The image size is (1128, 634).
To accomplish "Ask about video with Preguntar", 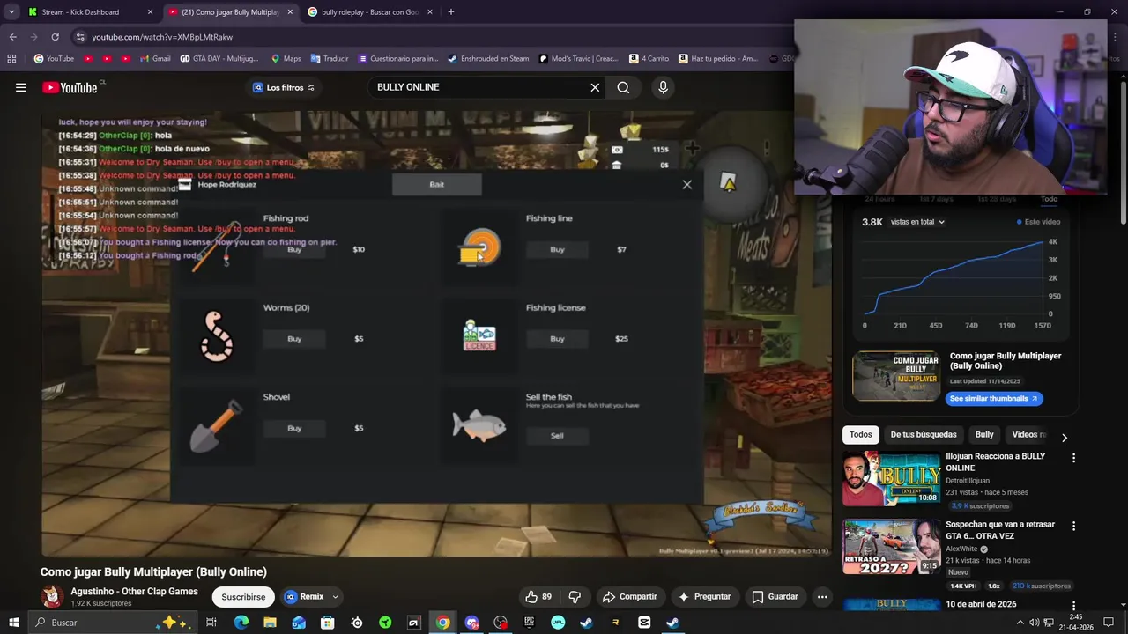I will pos(703,597).
